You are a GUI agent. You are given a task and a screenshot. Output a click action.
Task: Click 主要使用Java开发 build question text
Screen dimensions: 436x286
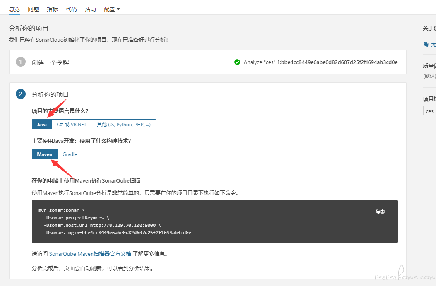click(x=81, y=141)
